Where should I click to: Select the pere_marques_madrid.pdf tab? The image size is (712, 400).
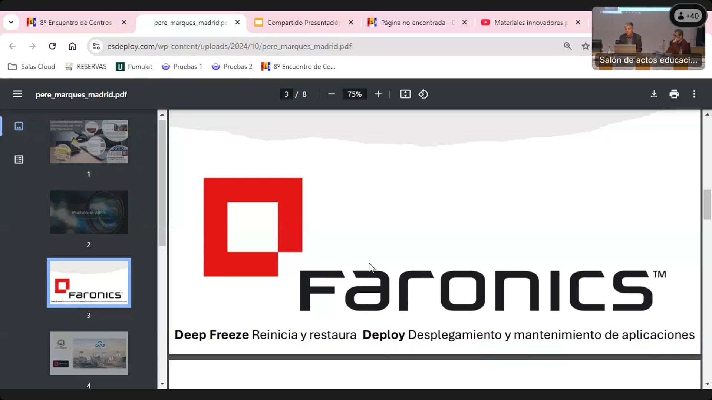click(190, 23)
